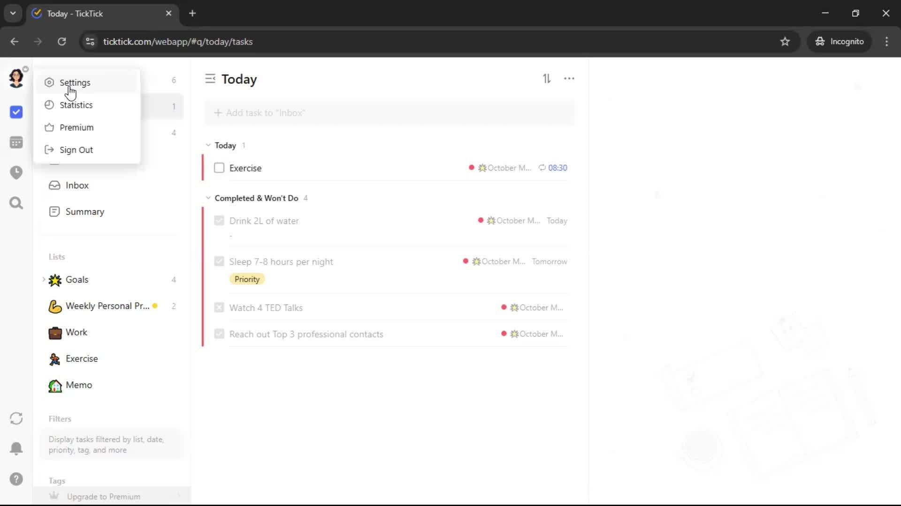Viewport: 901px width, 506px height.
Task: Open the Notifications bell icon
Action: (16, 448)
